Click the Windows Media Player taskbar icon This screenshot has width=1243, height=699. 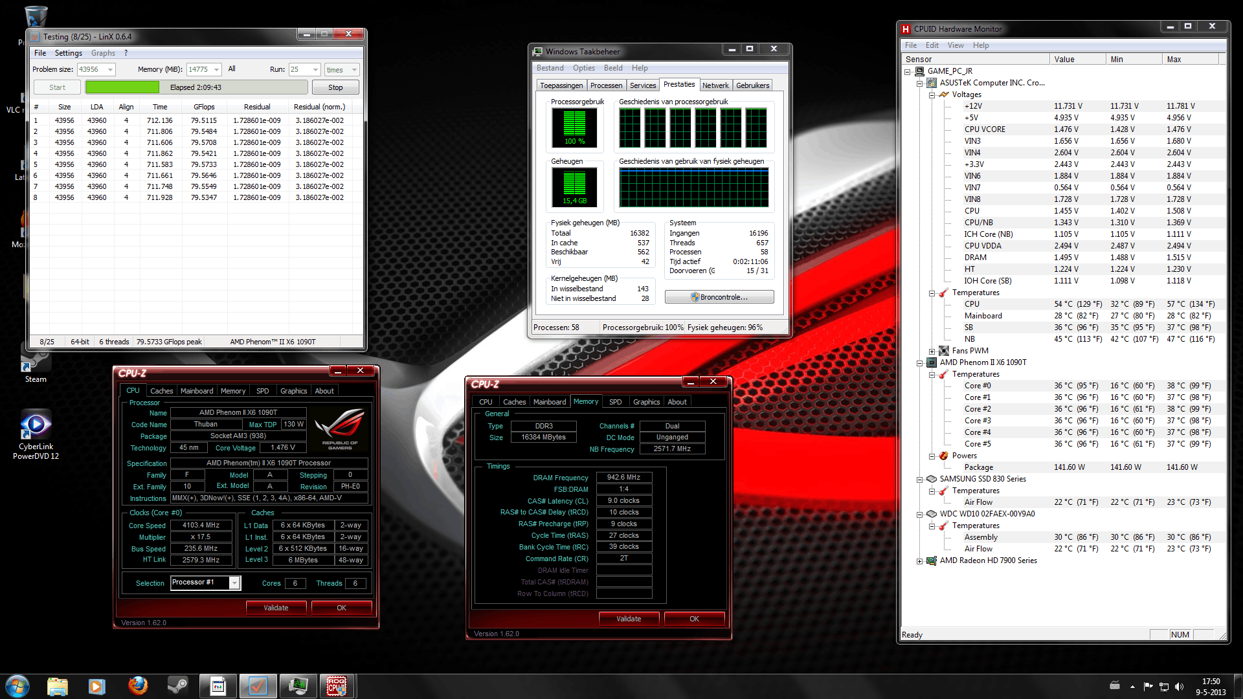click(97, 685)
